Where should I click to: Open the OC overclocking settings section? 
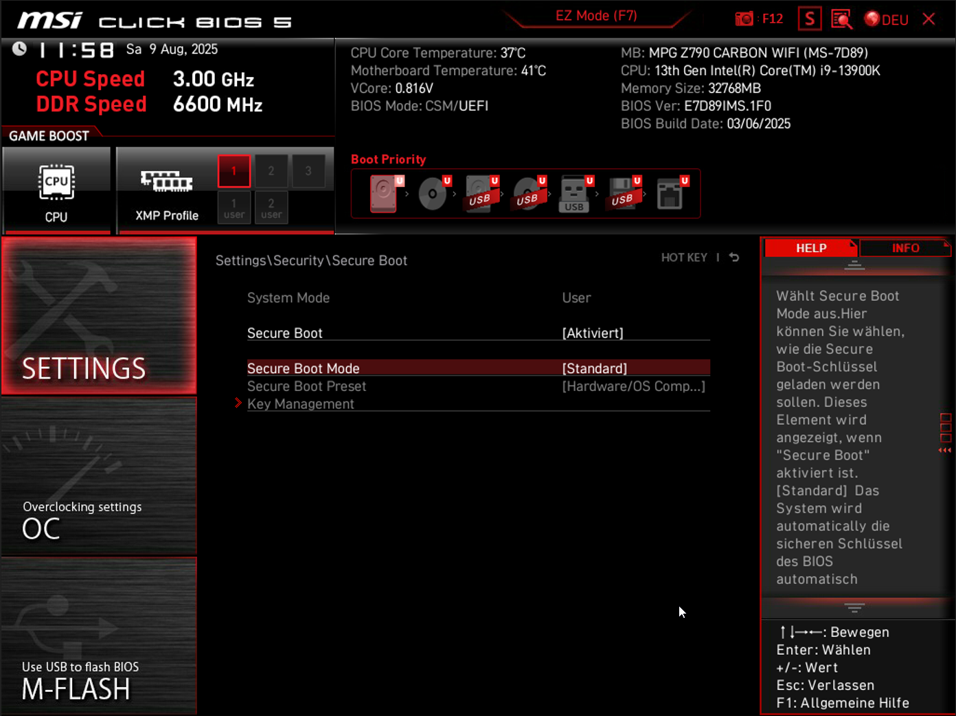point(99,476)
